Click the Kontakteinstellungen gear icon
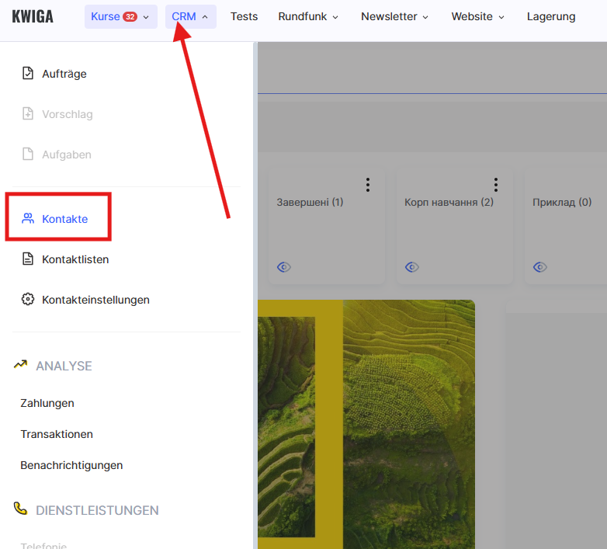The width and height of the screenshot is (607, 549). click(28, 300)
